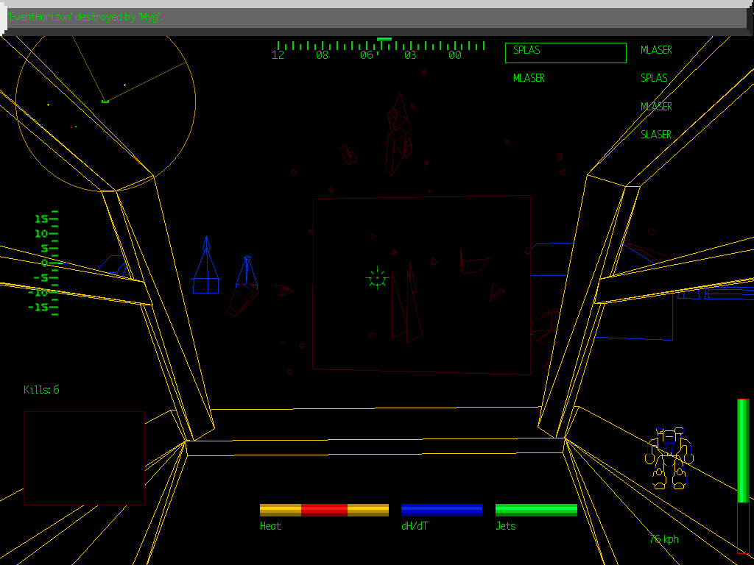Screen dimensions: 754x565
Task: Click the leftmost blue pointed tower building
Action: pyautogui.click(x=206, y=266)
